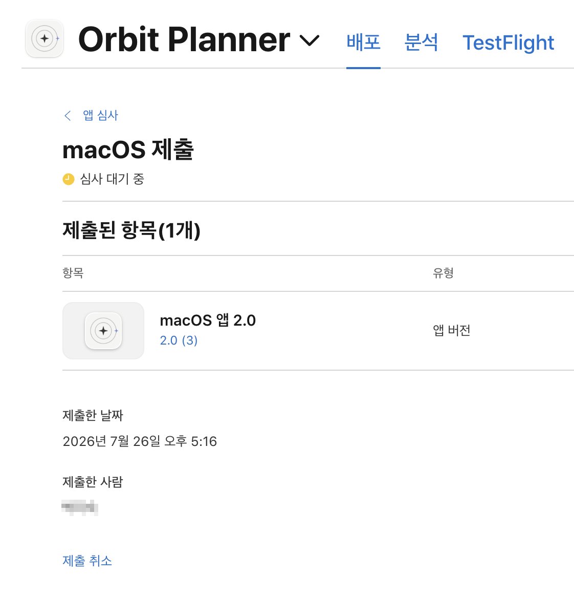574x598 pixels.
Task: Click the macOS 앱 2.0 item name
Action: click(x=208, y=321)
